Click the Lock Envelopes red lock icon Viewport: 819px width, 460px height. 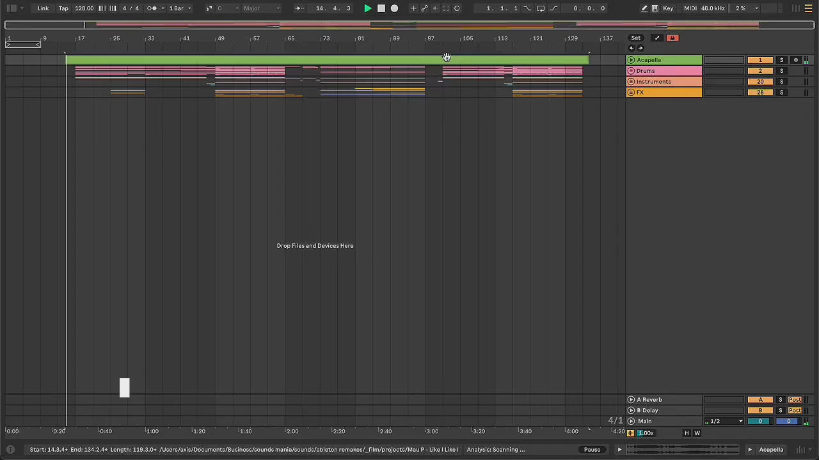click(672, 38)
